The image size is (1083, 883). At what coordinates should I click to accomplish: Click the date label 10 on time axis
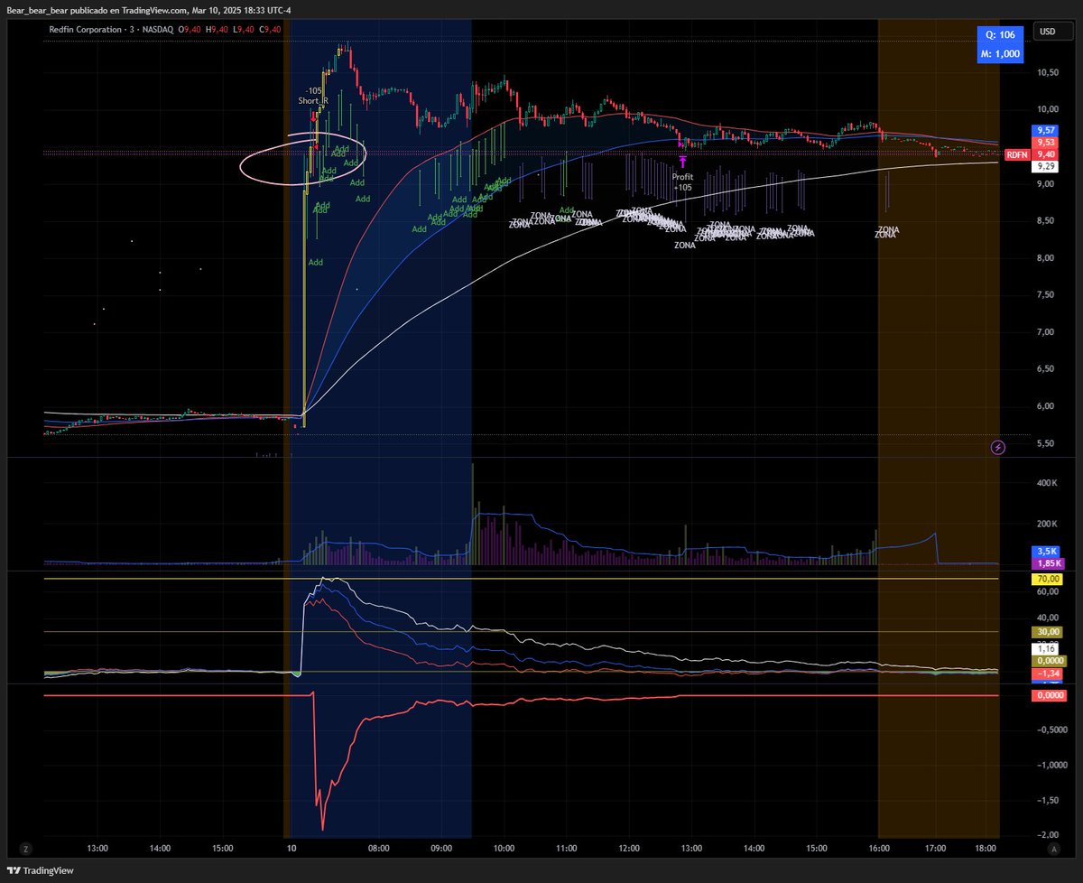click(292, 849)
